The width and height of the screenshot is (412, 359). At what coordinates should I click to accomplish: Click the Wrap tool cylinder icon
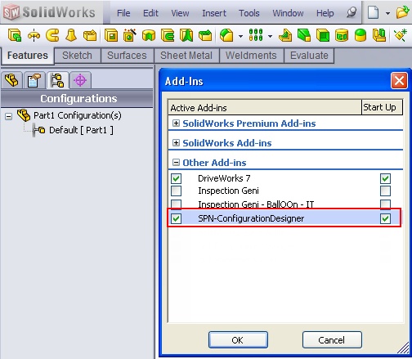click(342, 35)
